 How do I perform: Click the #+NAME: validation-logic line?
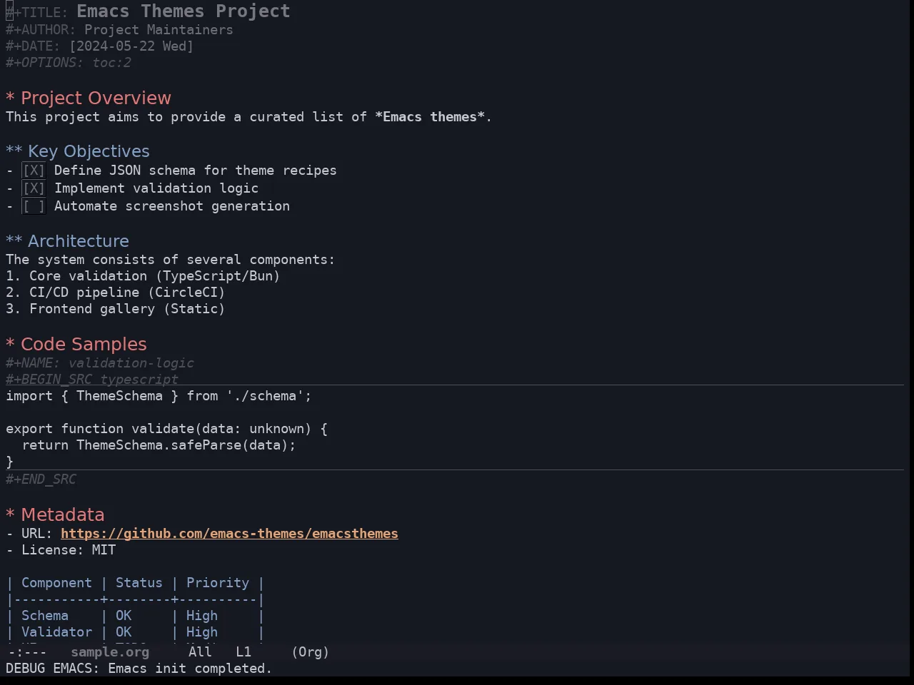(100, 363)
